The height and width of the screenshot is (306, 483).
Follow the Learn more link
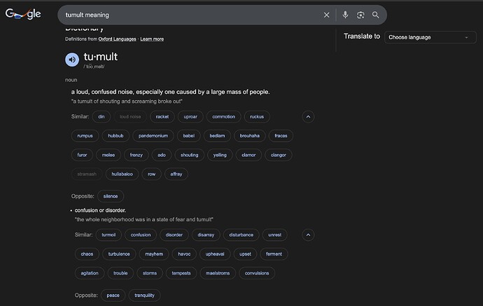tap(152, 39)
